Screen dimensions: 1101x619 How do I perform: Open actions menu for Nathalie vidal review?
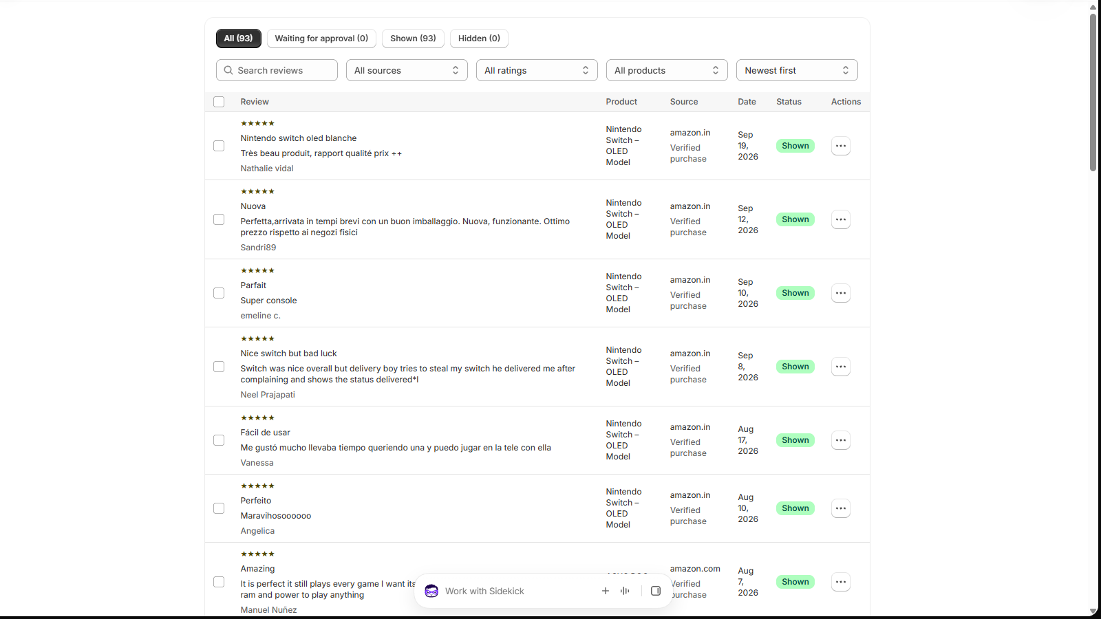click(x=840, y=146)
